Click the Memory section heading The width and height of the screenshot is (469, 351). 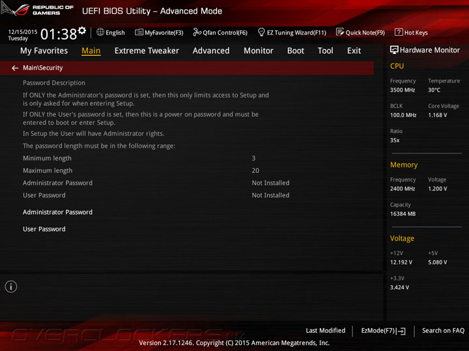(x=404, y=165)
